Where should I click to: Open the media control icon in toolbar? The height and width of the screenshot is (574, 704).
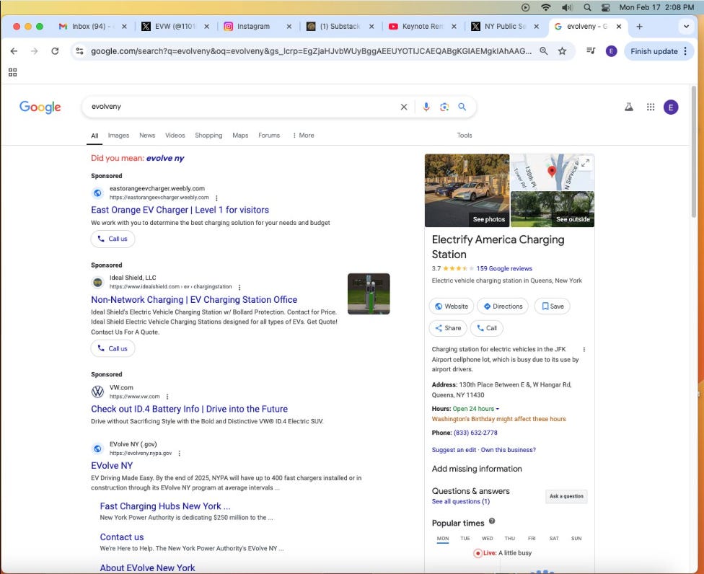click(591, 51)
